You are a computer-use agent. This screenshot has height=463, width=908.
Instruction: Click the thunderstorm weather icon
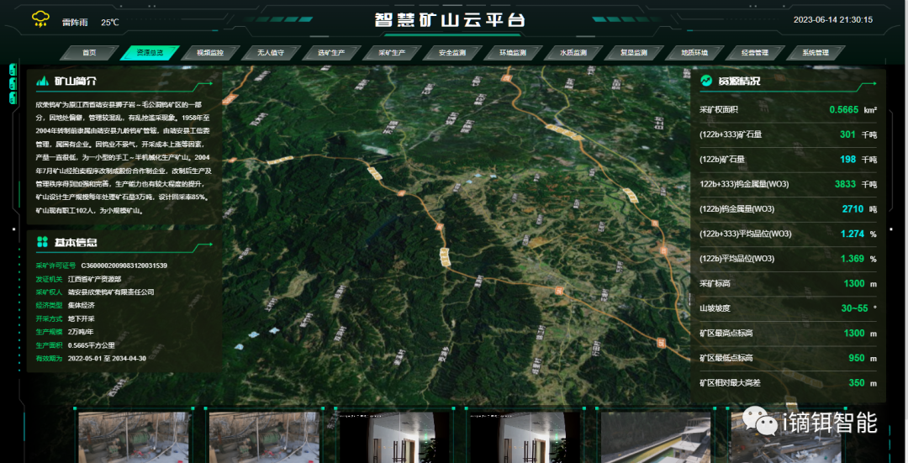coord(40,18)
